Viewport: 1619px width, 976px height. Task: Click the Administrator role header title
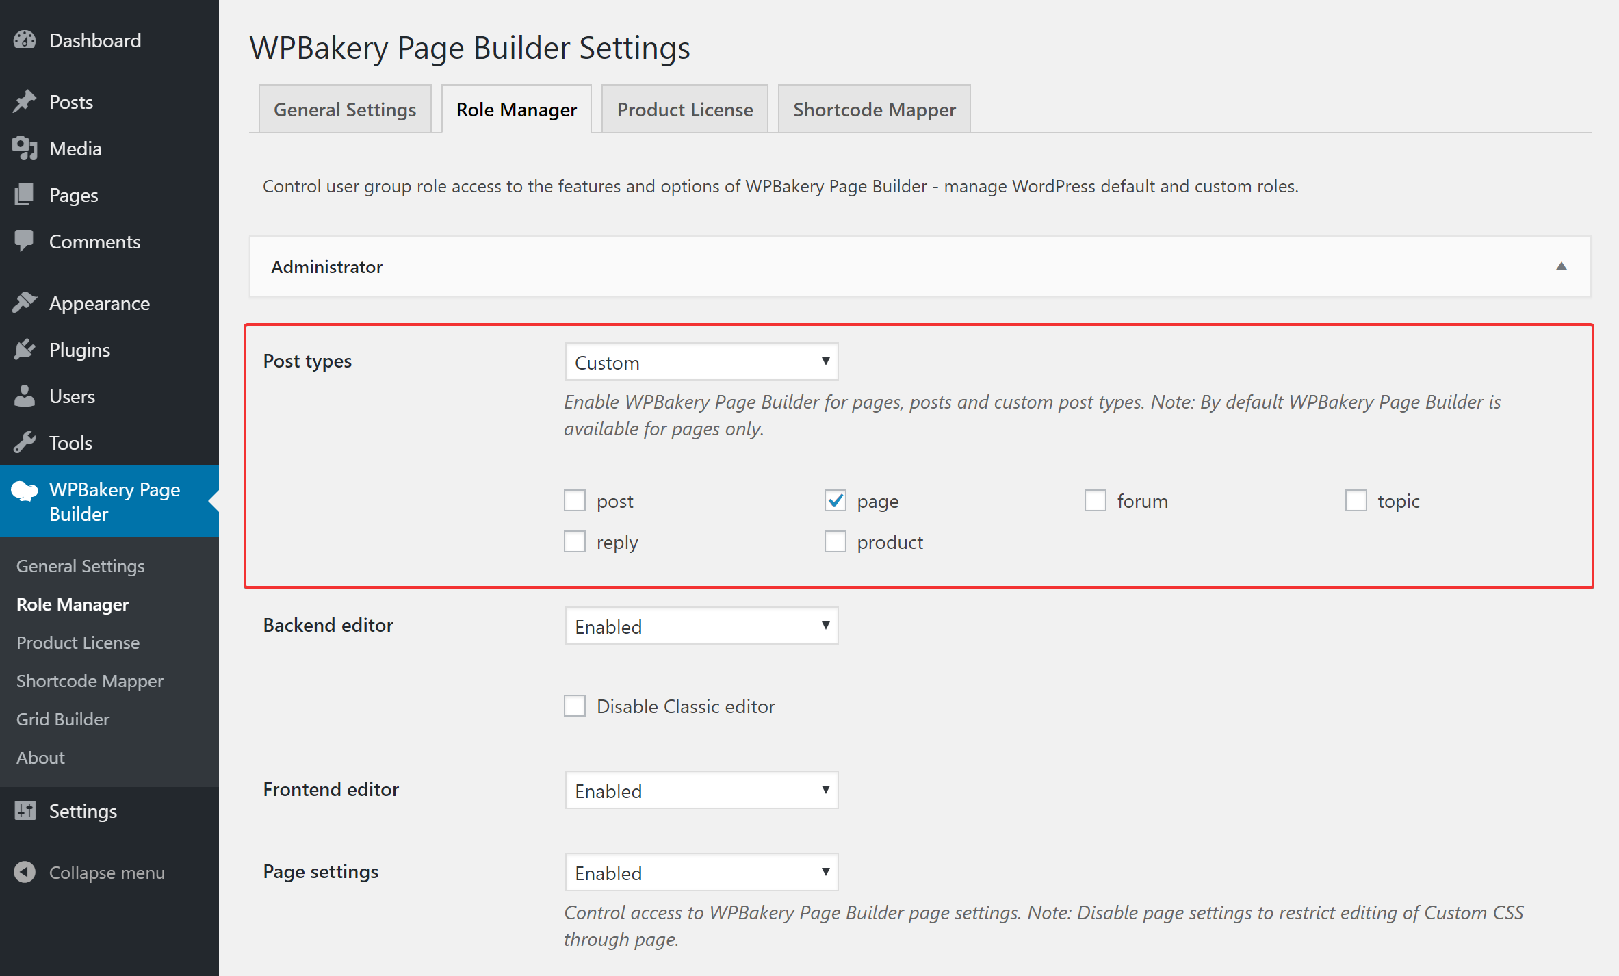pos(327,267)
